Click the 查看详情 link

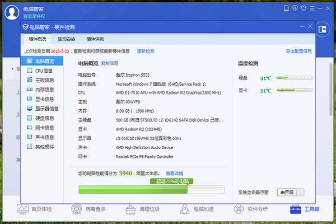pyautogui.click(x=174, y=174)
